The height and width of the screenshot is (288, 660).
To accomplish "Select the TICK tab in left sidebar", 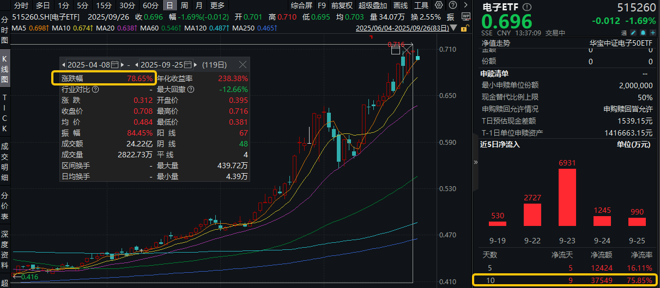I will tap(5, 113).
